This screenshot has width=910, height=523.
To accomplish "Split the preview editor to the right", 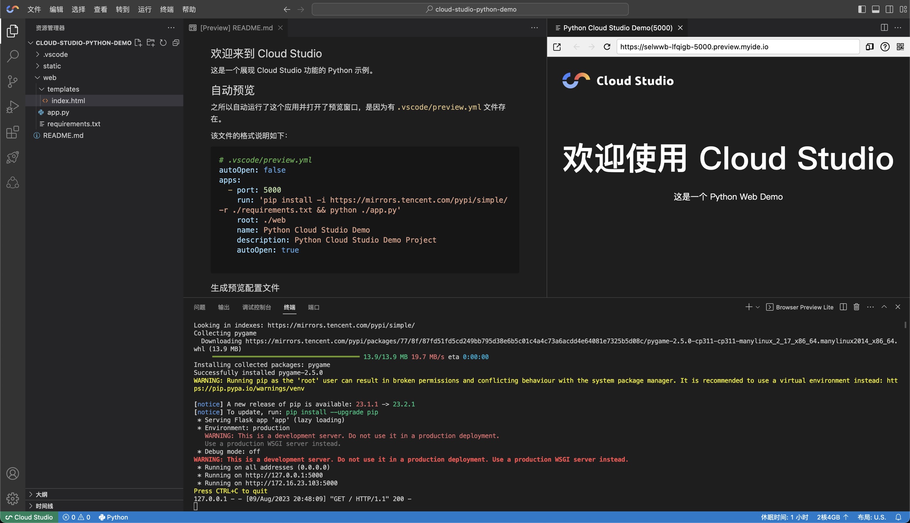I will (x=884, y=28).
